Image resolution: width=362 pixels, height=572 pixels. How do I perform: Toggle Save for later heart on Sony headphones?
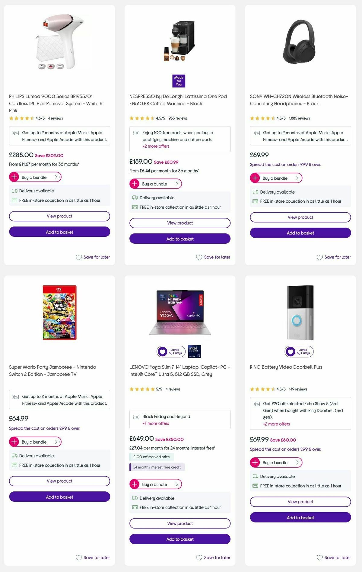(319, 257)
